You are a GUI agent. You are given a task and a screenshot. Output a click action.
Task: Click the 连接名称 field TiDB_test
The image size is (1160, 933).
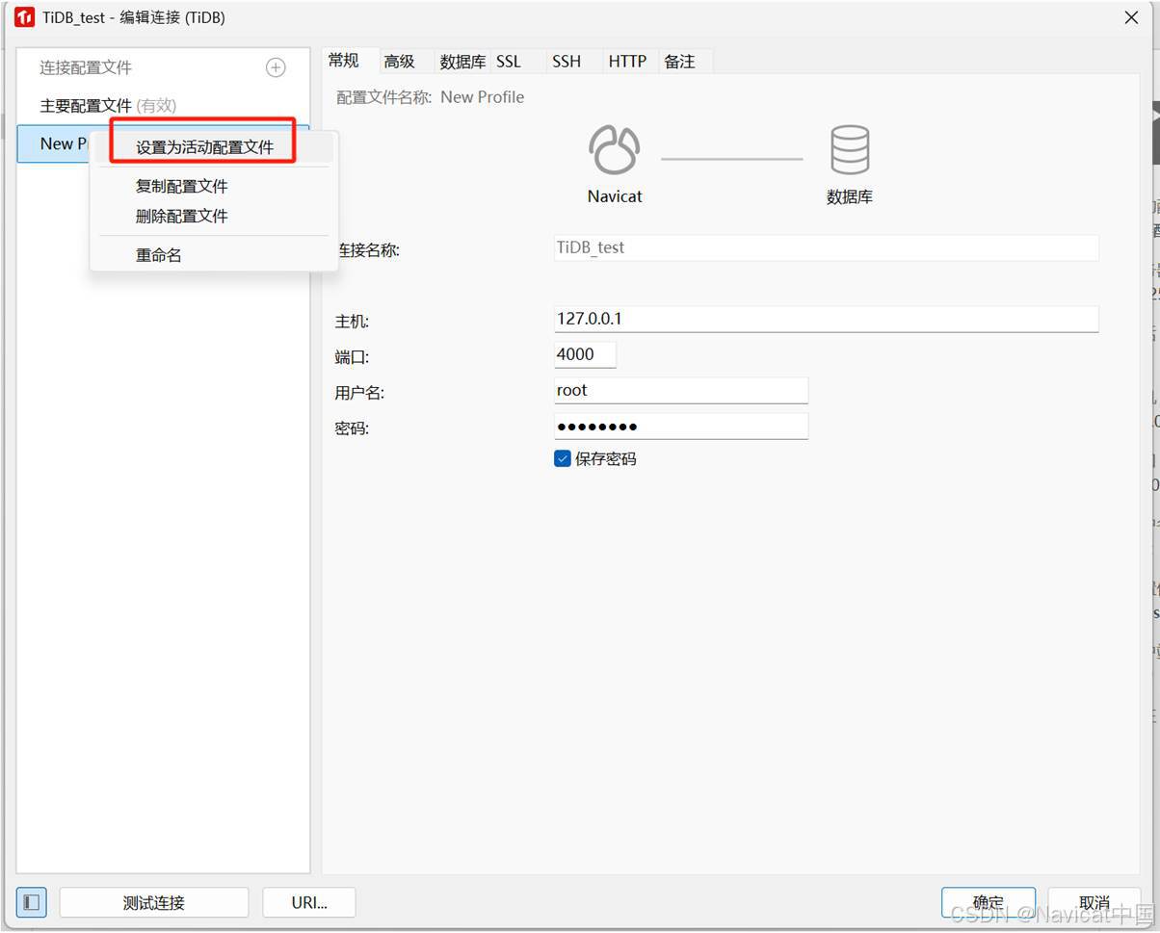[x=827, y=247]
